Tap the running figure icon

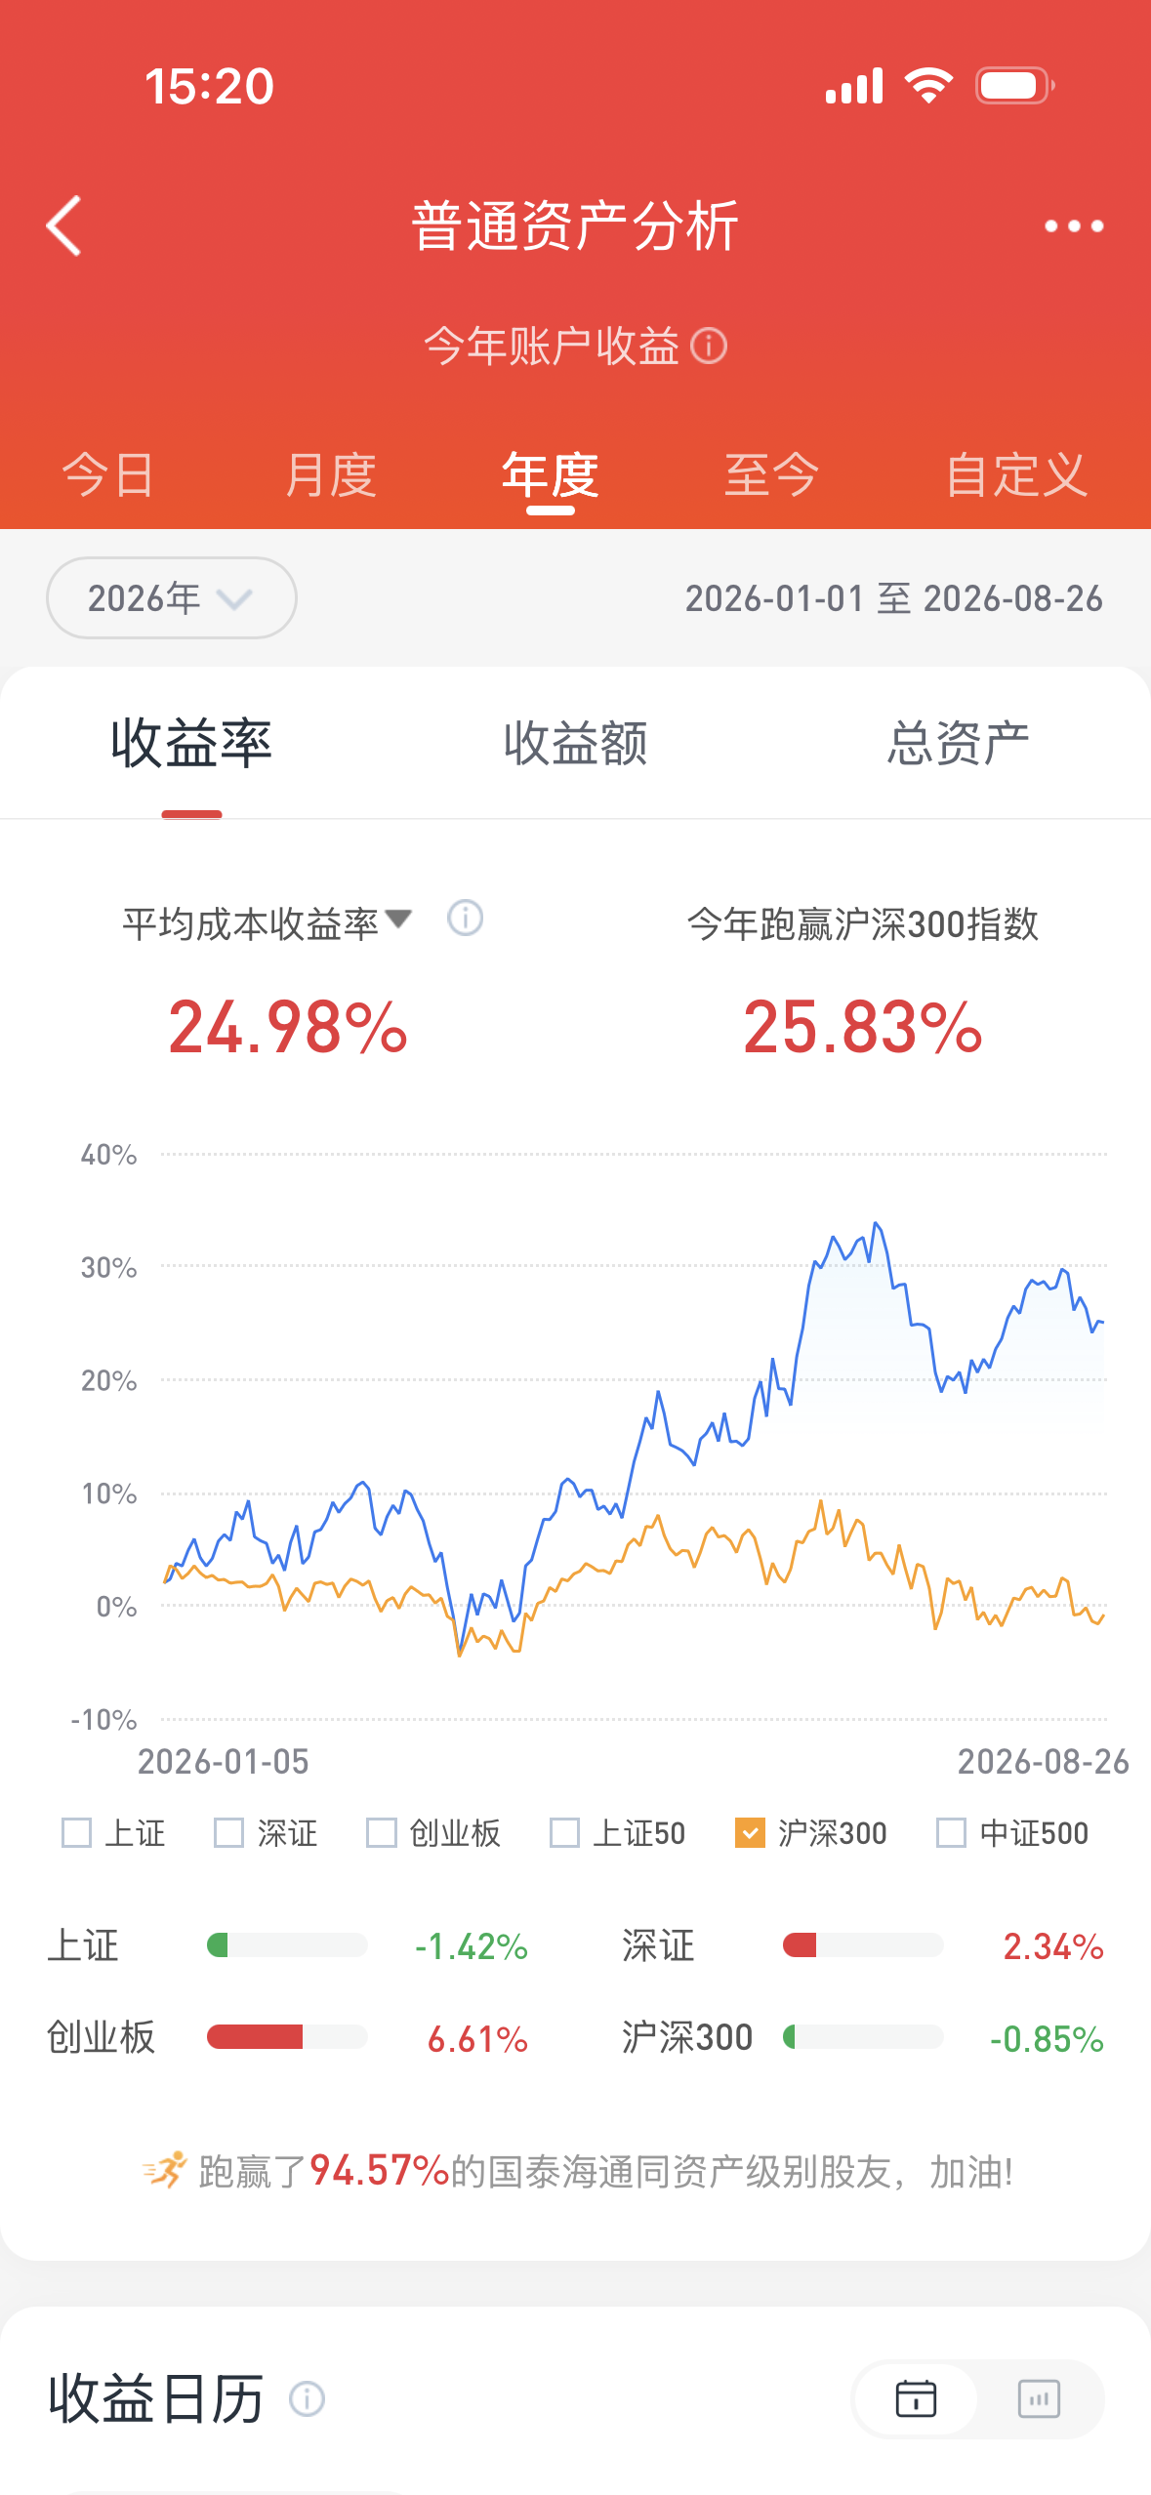(164, 2170)
